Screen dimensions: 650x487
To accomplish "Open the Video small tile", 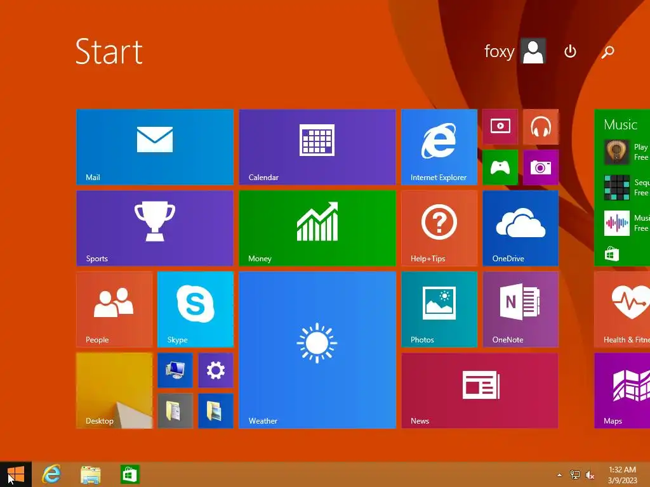I will [x=500, y=127].
